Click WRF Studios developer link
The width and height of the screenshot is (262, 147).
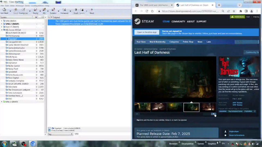click(237, 103)
